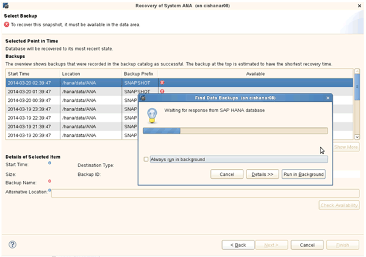Go to the previous step with Back

point(237,244)
